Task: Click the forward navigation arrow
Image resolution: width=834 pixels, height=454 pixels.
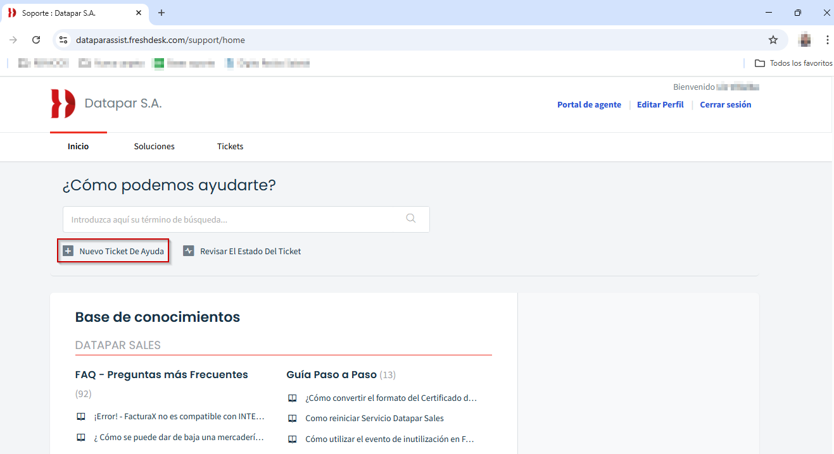Action: [13, 40]
